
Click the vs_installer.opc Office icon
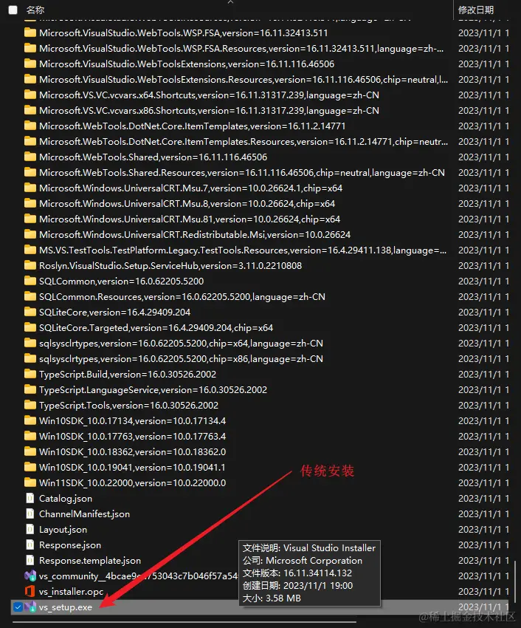pos(30,591)
